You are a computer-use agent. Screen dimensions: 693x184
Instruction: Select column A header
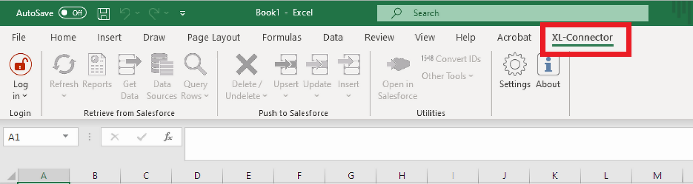click(44, 176)
